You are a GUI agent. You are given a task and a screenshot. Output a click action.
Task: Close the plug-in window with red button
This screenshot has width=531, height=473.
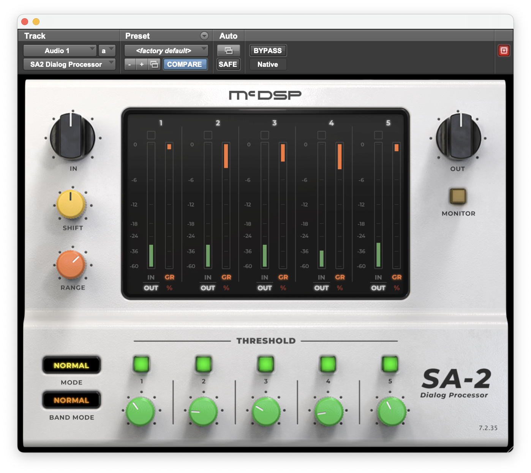pos(25,22)
